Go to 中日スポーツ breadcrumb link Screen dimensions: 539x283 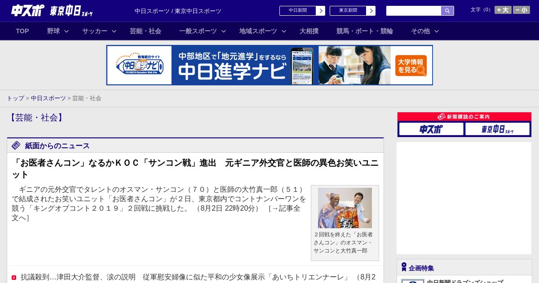pyautogui.click(x=48, y=98)
